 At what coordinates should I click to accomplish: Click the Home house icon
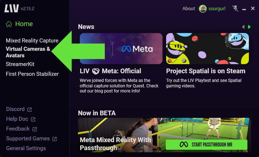point(9,24)
